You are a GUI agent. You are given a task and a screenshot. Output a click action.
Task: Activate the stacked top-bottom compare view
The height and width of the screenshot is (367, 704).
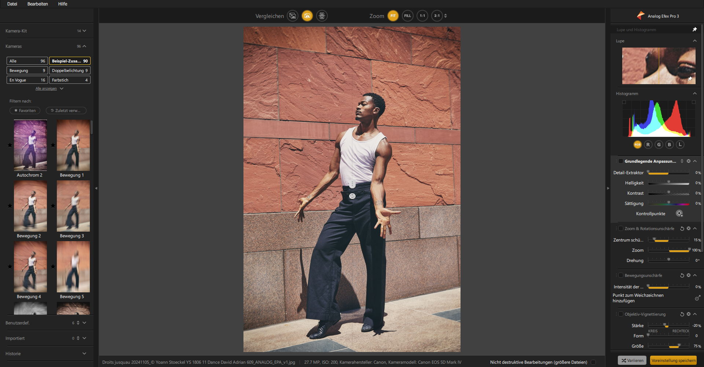tap(322, 16)
